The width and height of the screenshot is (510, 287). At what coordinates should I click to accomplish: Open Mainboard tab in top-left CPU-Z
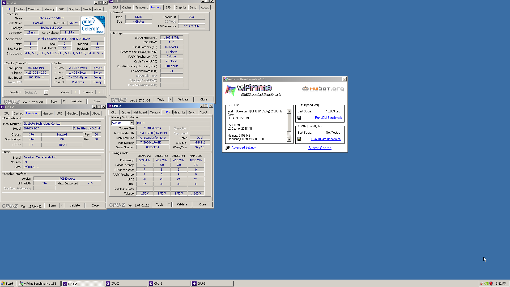tap(35, 9)
